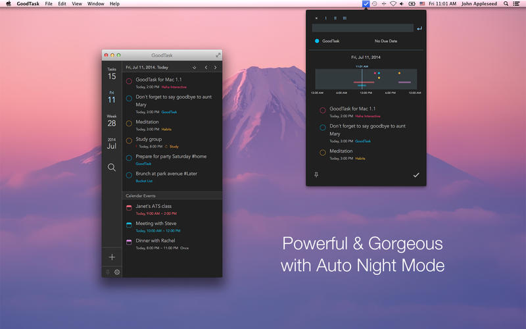The width and height of the screenshot is (526, 329).
Task: Open battery status icon in menu bar
Action: 412,4
